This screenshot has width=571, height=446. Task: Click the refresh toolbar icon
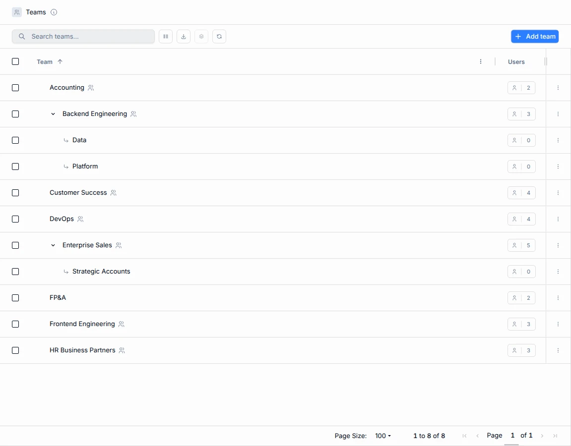(219, 36)
